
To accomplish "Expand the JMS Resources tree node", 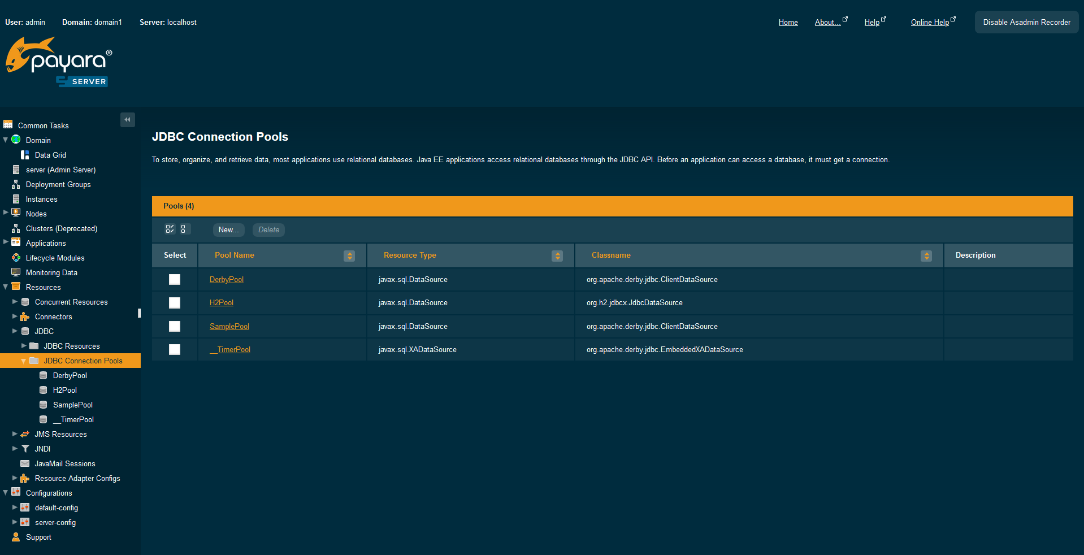I will (x=15, y=434).
